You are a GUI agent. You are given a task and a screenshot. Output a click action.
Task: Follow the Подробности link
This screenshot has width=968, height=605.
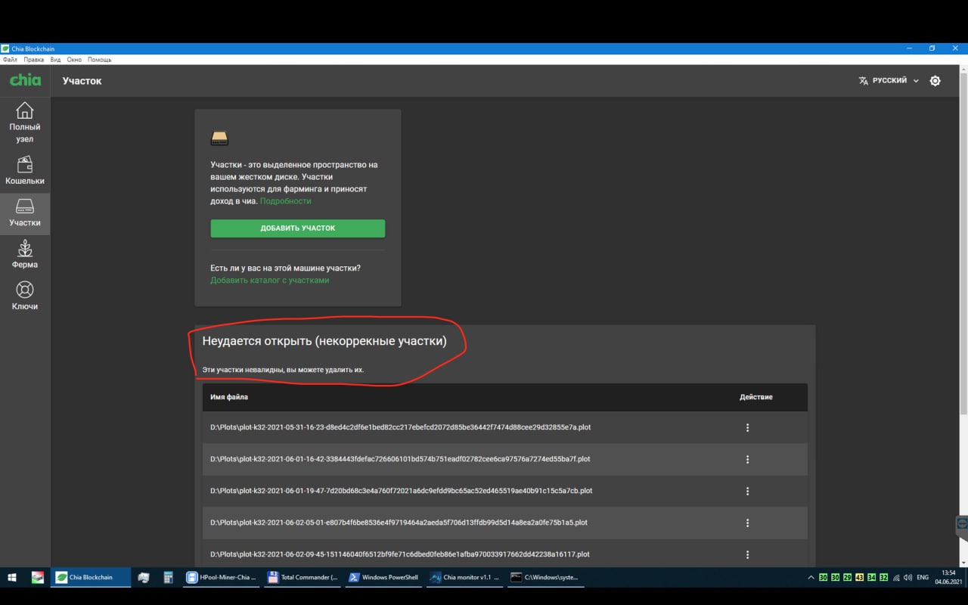point(285,201)
